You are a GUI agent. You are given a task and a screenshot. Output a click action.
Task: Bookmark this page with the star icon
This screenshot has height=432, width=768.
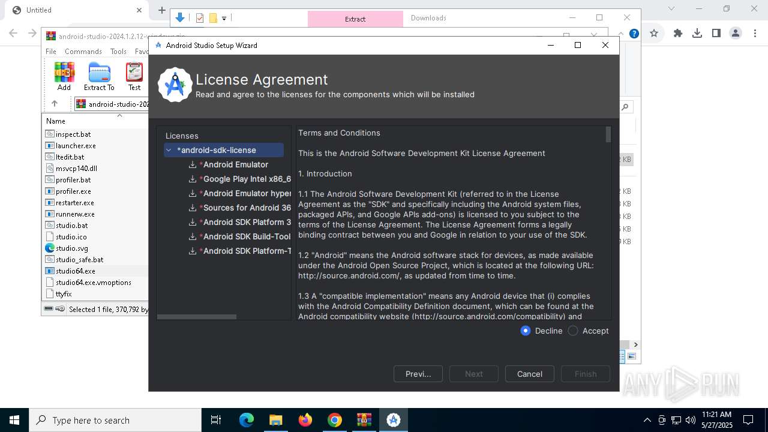coord(654,34)
